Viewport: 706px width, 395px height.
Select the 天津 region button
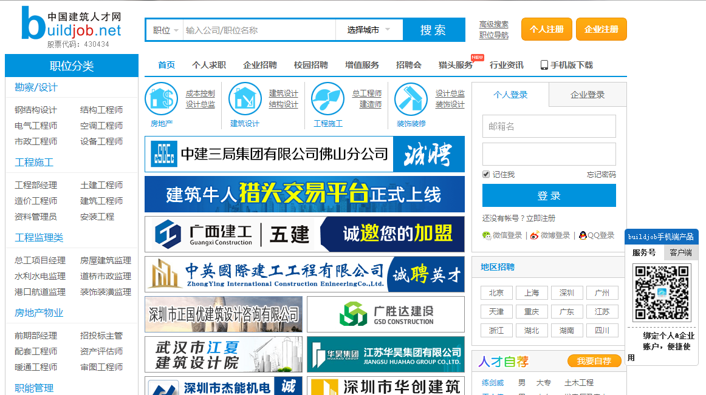tap(496, 312)
